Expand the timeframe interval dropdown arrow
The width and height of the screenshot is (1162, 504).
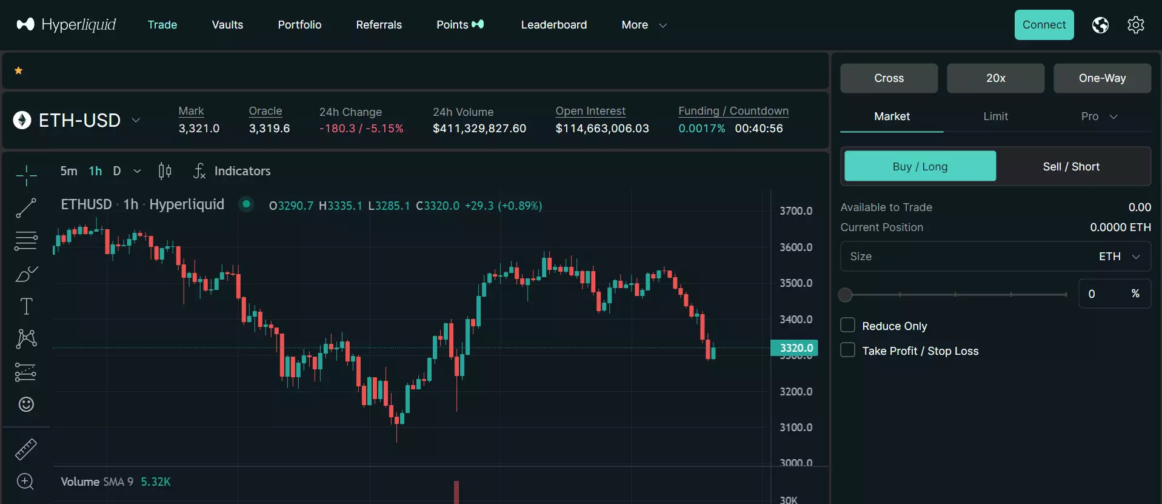[x=137, y=171]
